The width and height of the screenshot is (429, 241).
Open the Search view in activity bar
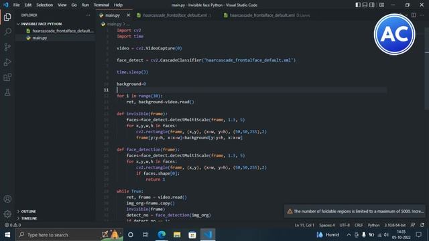pyautogui.click(x=7, y=31)
